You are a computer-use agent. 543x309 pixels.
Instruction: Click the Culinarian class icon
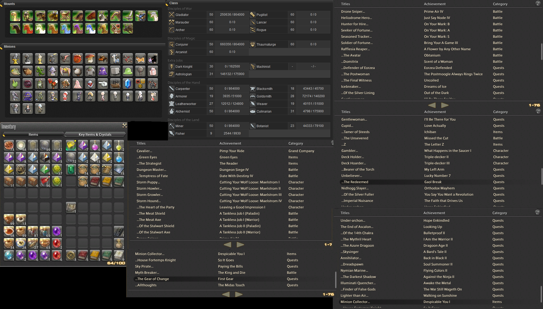(252, 111)
